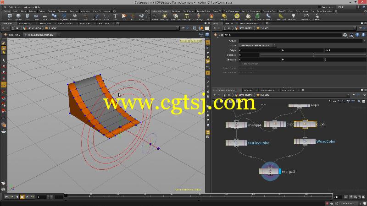Open the parameter pane gear menu
The height and width of the screenshot is (206, 367).
(345, 35)
